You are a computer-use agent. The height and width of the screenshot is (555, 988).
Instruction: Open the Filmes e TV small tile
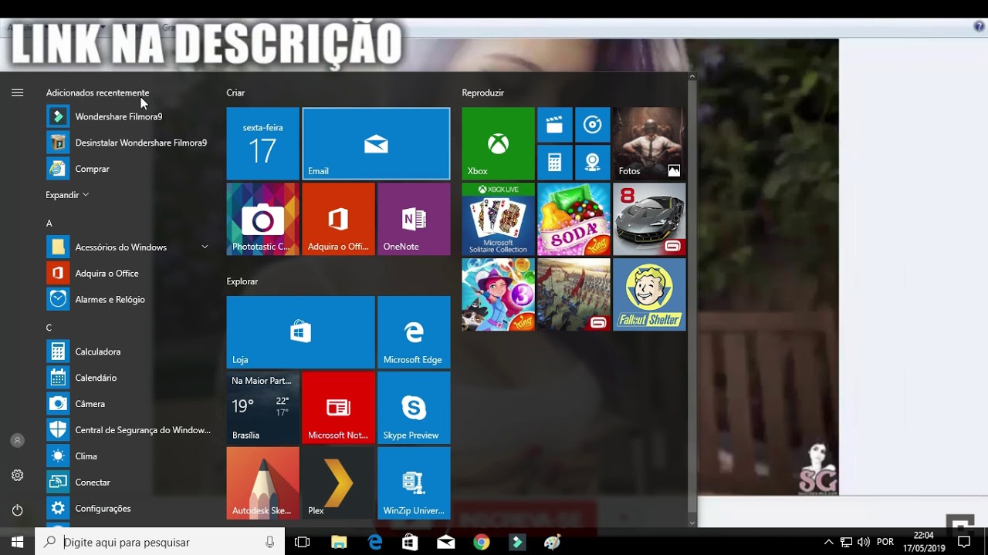pos(554,125)
